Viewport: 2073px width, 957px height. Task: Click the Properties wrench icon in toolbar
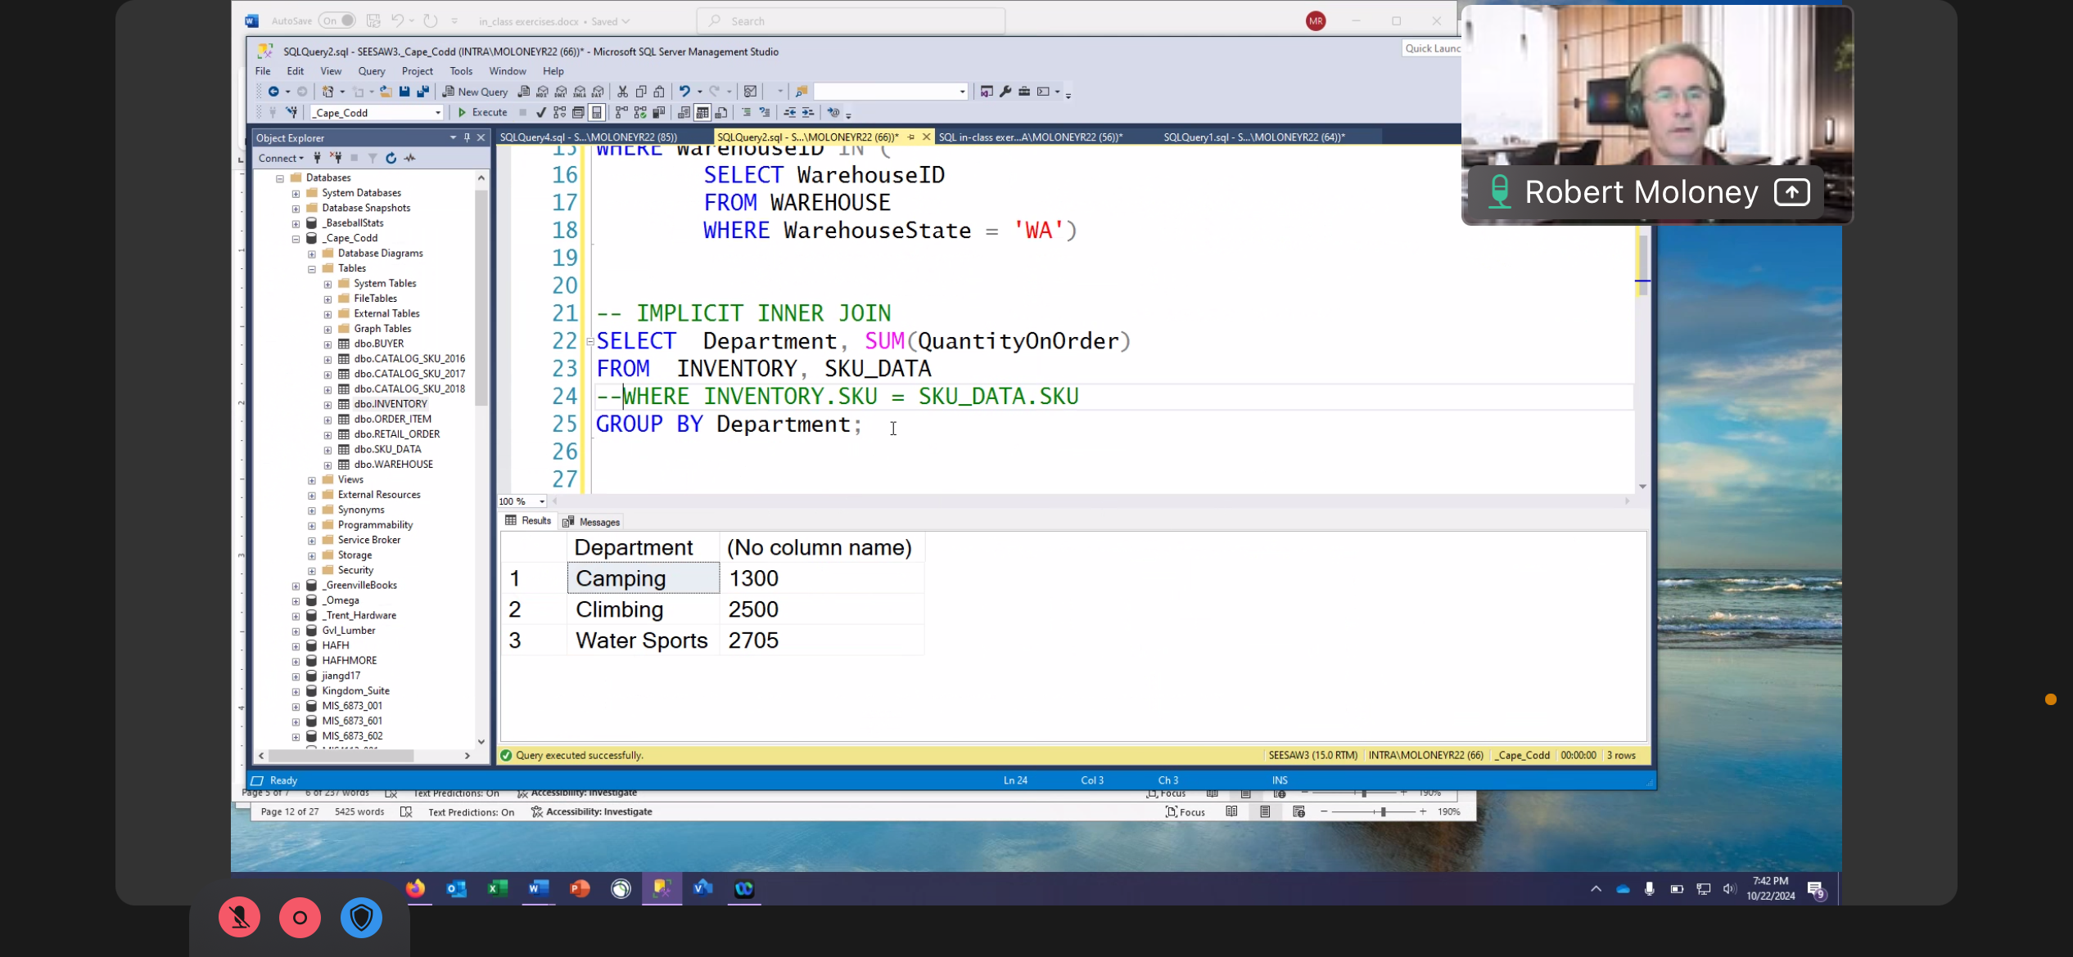tap(1005, 92)
